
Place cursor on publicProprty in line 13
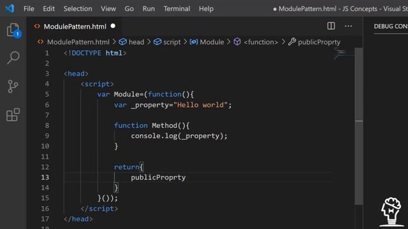(158, 177)
